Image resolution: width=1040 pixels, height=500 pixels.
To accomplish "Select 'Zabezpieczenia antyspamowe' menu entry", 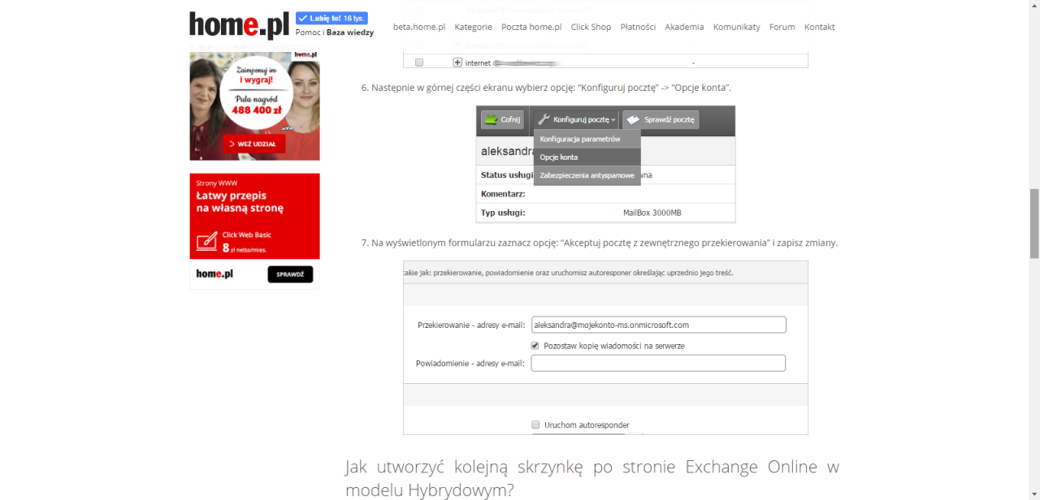I will (x=587, y=175).
